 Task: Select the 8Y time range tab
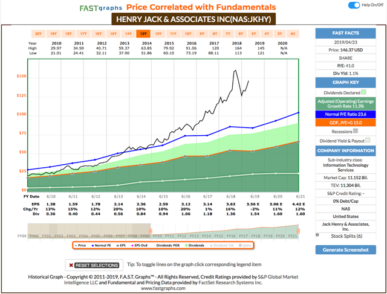(215, 34)
